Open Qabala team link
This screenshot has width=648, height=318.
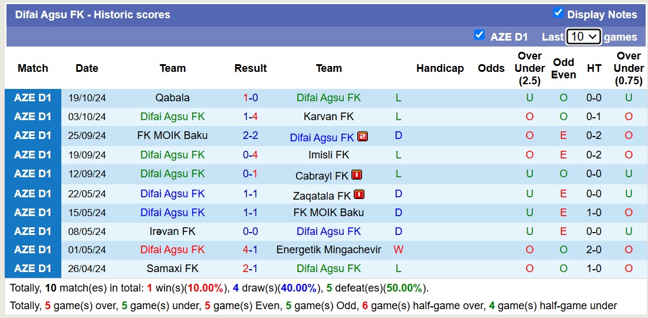tap(172, 98)
